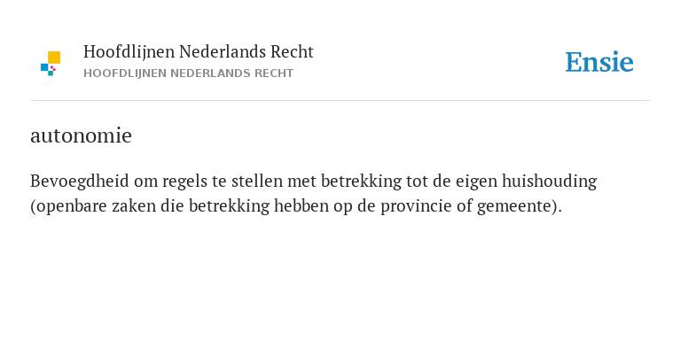Click the horizontal divider below the header
The image size is (681, 340).
tap(340, 101)
